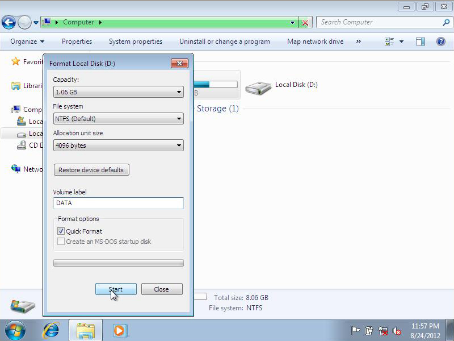Open System properties
Screen dimensions: 454x341
[x=136, y=41]
